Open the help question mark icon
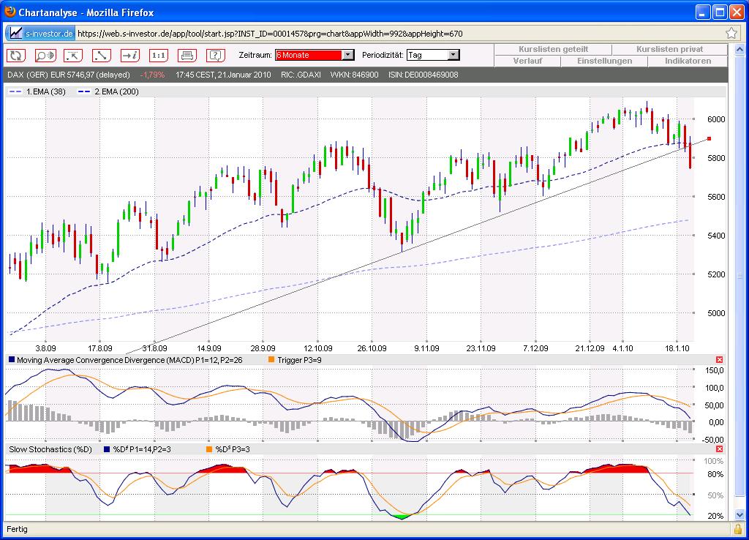This screenshot has height=540, width=749. coord(216,56)
